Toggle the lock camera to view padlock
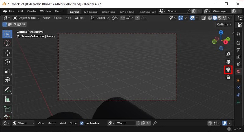The image size is (244, 132). (x=228, y=78)
